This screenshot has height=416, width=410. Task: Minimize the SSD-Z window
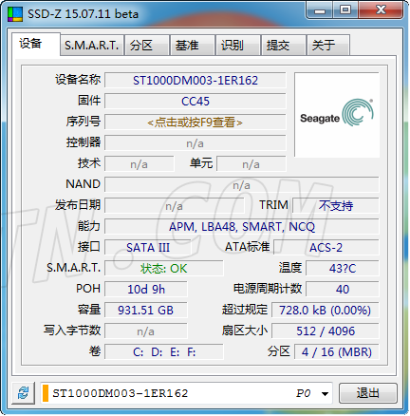320,10
